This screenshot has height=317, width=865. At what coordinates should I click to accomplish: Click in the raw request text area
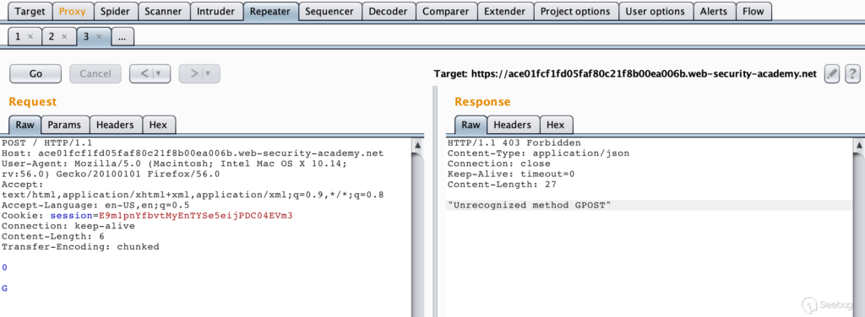(206, 226)
